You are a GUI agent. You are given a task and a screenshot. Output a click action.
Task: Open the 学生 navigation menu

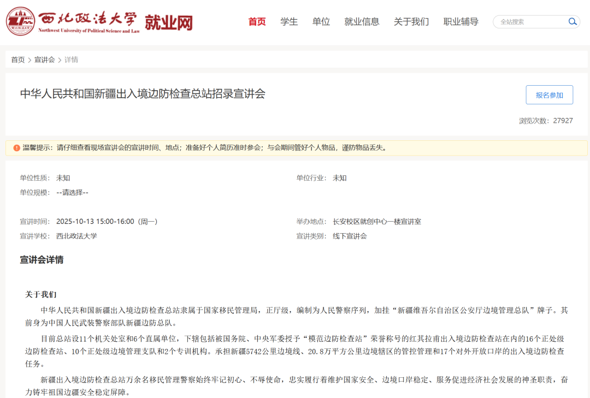click(289, 22)
